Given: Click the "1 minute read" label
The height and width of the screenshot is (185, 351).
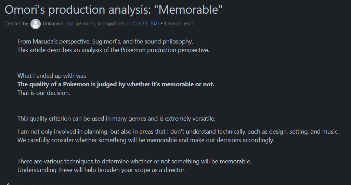Looking at the screenshot, I should [179, 24].
